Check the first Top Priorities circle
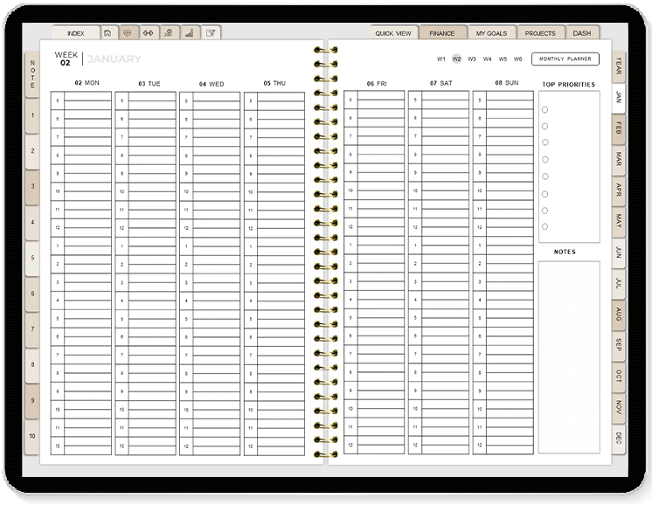 (545, 109)
